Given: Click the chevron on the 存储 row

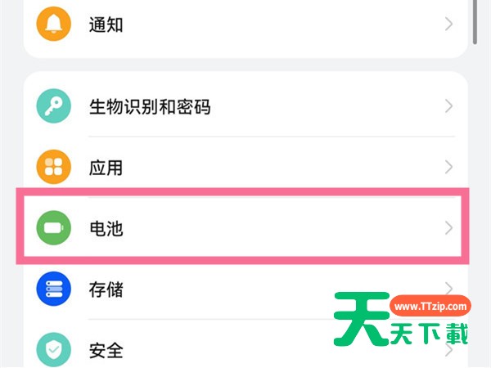Looking at the screenshot, I should (x=448, y=287).
